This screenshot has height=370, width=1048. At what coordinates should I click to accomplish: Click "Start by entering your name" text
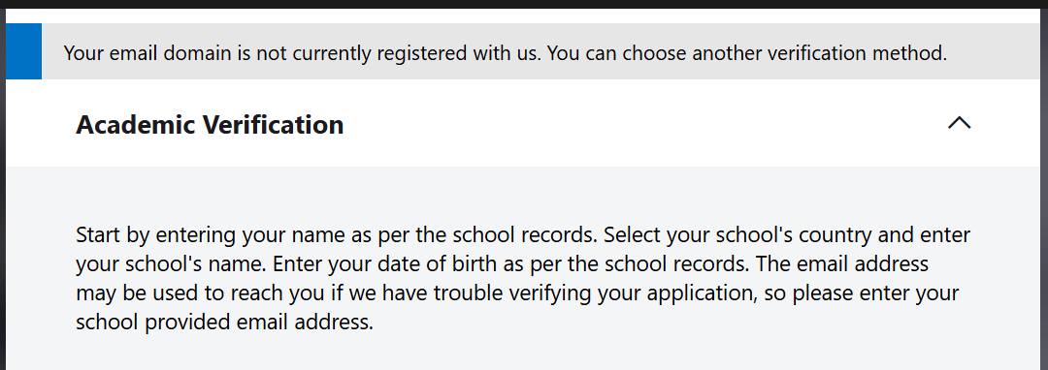click(x=210, y=235)
